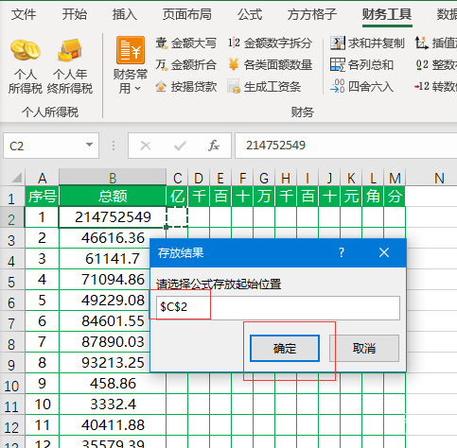Expand the Name Box dropdown arrow
Image resolution: width=457 pixels, height=448 pixels.
(90, 145)
